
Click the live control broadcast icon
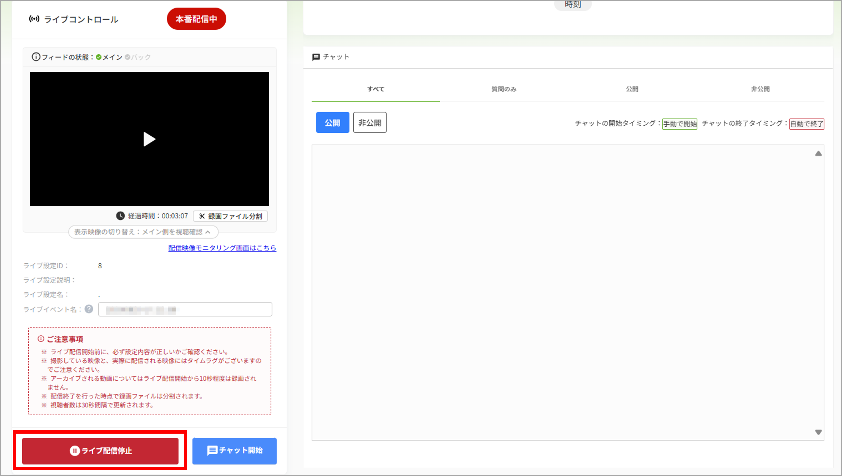(34, 19)
